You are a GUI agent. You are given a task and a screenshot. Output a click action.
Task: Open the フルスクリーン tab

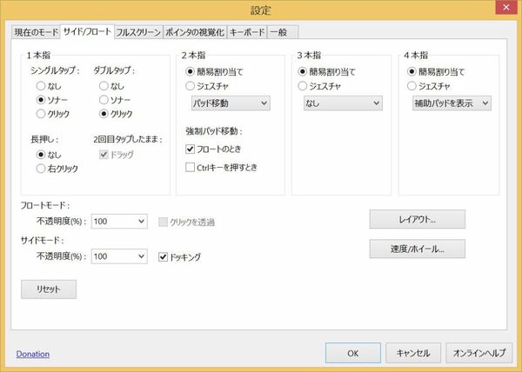pyautogui.click(x=138, y=32)
